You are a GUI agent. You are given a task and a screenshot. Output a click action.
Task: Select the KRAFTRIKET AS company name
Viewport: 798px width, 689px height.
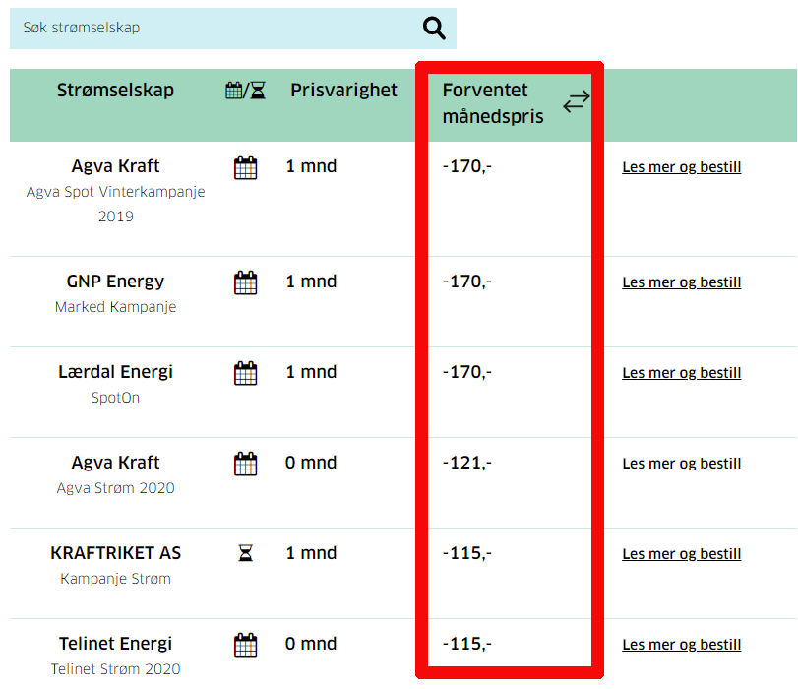[115, 553]
